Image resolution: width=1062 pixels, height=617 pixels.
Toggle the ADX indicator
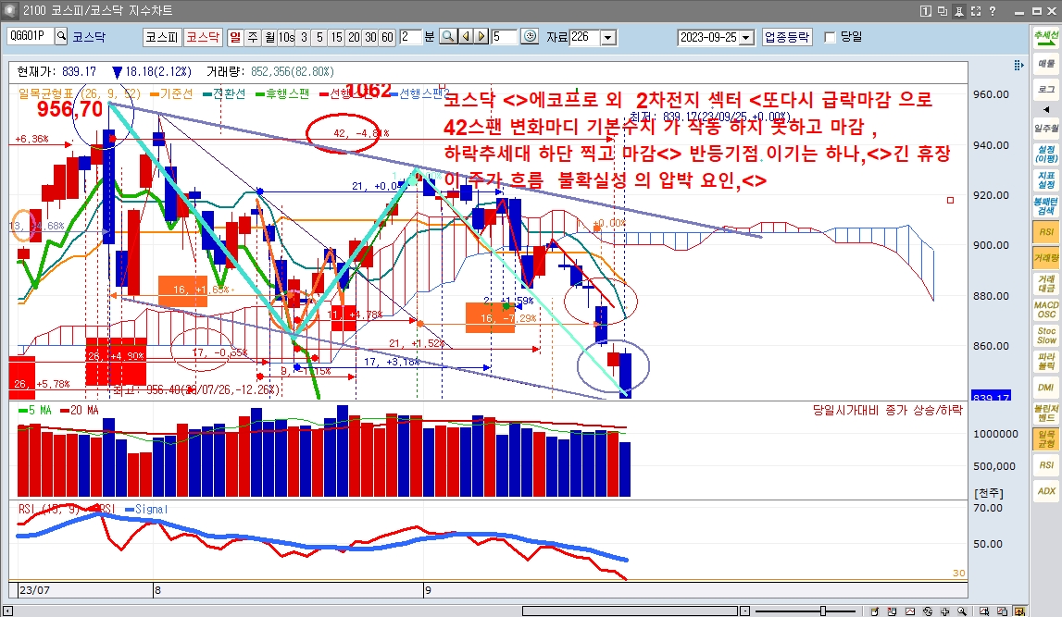click(x=1046, y=491)
